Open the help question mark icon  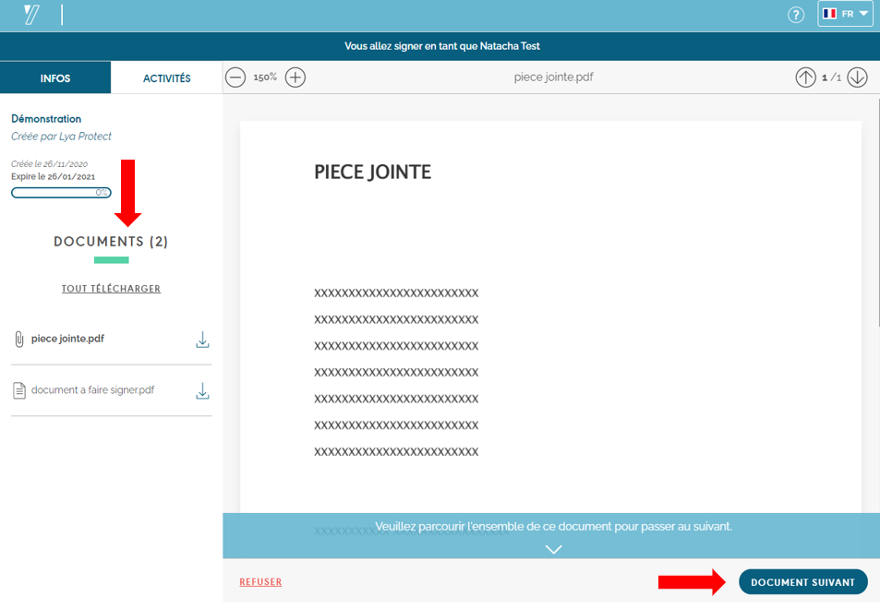[x=796, y=15]
